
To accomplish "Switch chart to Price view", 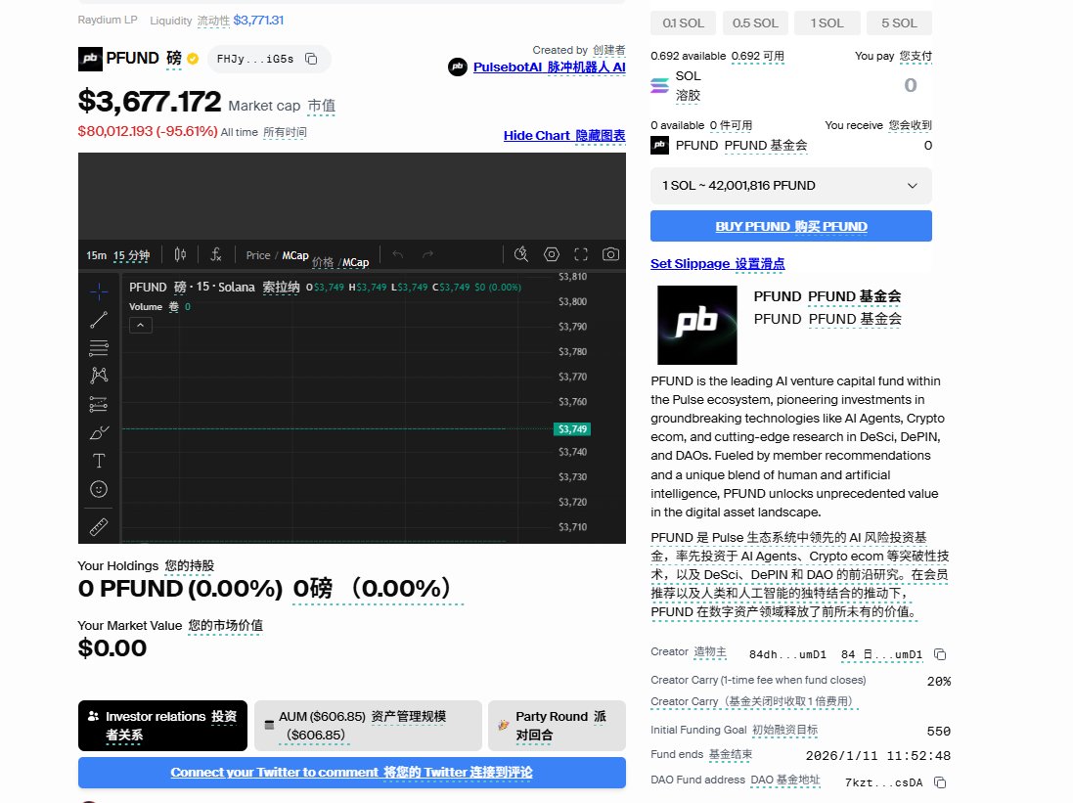I will [258, 255].
